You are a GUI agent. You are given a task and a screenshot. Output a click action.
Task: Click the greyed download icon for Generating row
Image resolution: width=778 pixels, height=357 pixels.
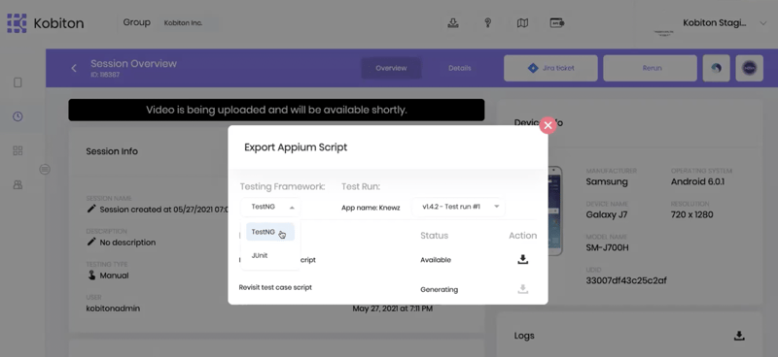(x=522, y=289)
